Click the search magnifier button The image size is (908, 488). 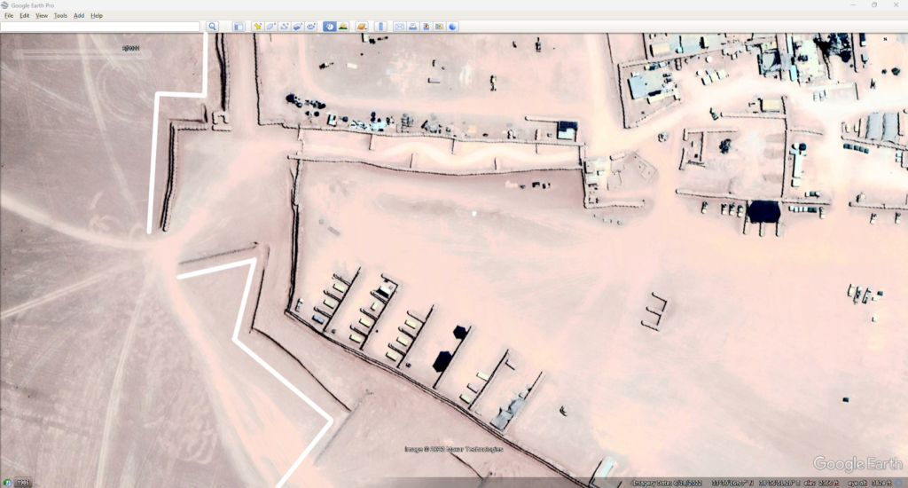(x=213, y=27)
